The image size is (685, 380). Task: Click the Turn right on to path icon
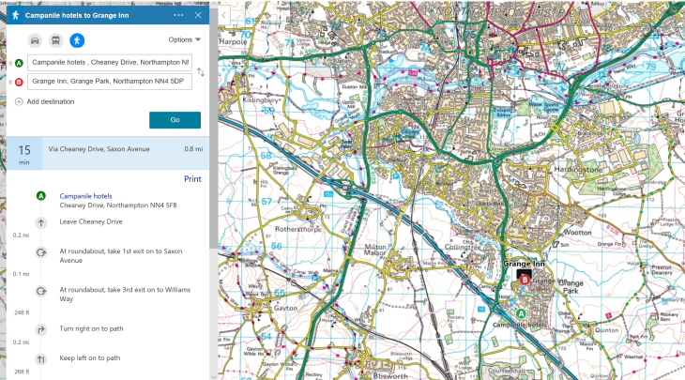click(x=41, y=329)
